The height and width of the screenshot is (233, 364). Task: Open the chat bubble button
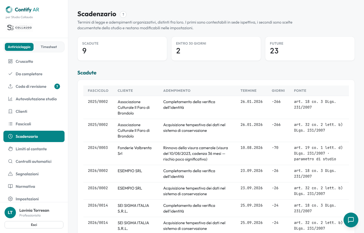(351, 220)
